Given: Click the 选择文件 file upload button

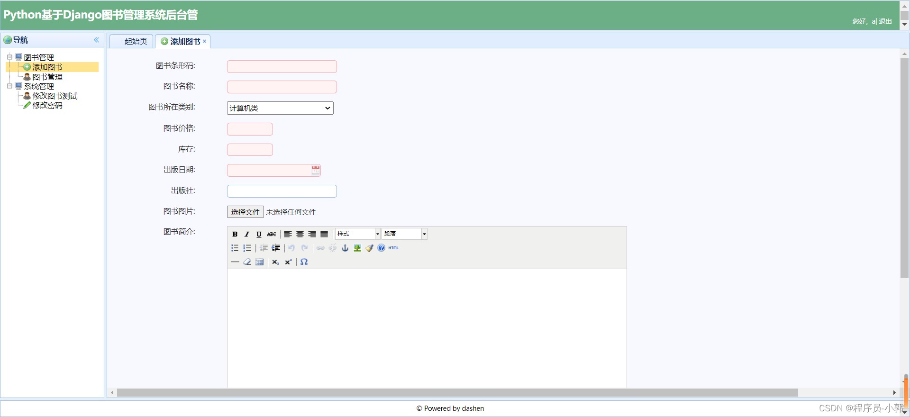Looking at the screenshot, I should click(x=246, y=212).
